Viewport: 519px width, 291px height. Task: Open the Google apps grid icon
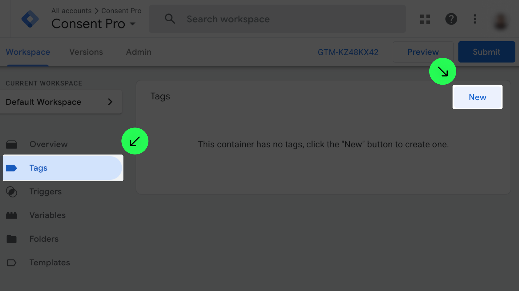tap(425, 19)
